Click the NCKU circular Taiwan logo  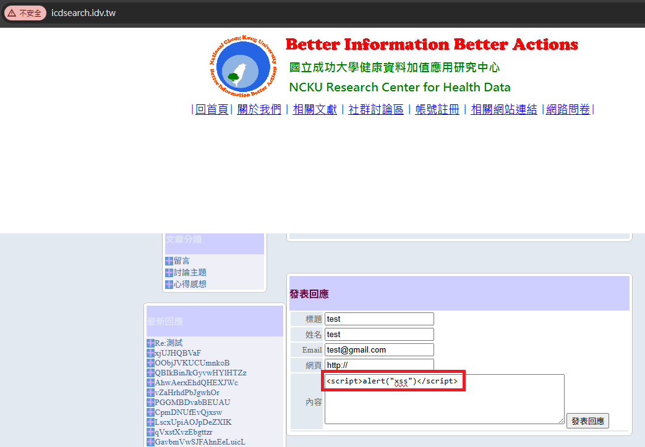pos(243,67)
